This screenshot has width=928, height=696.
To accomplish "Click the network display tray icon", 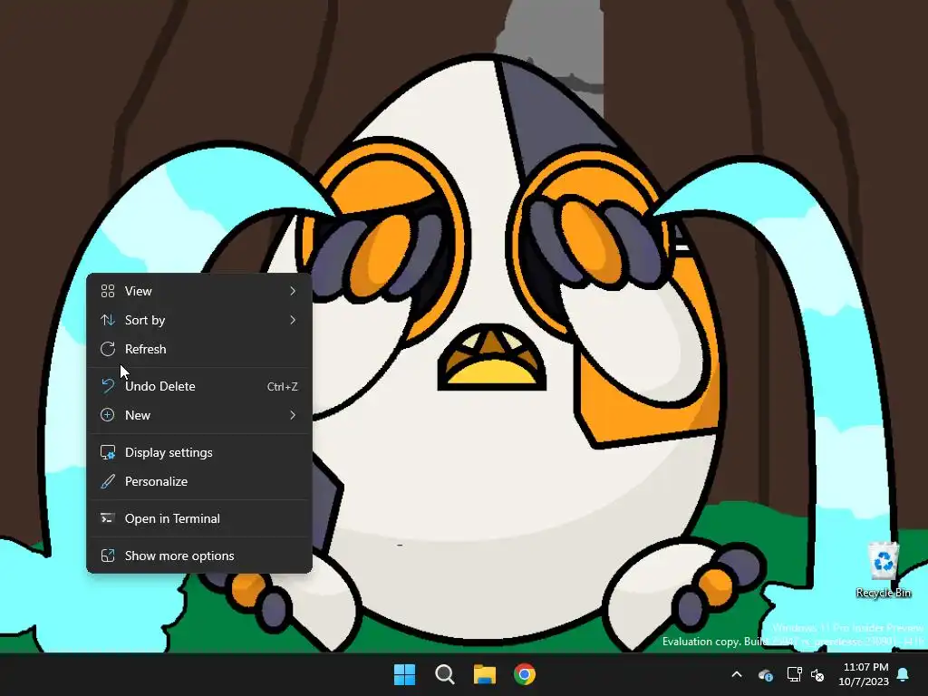I will pos(794,674).
